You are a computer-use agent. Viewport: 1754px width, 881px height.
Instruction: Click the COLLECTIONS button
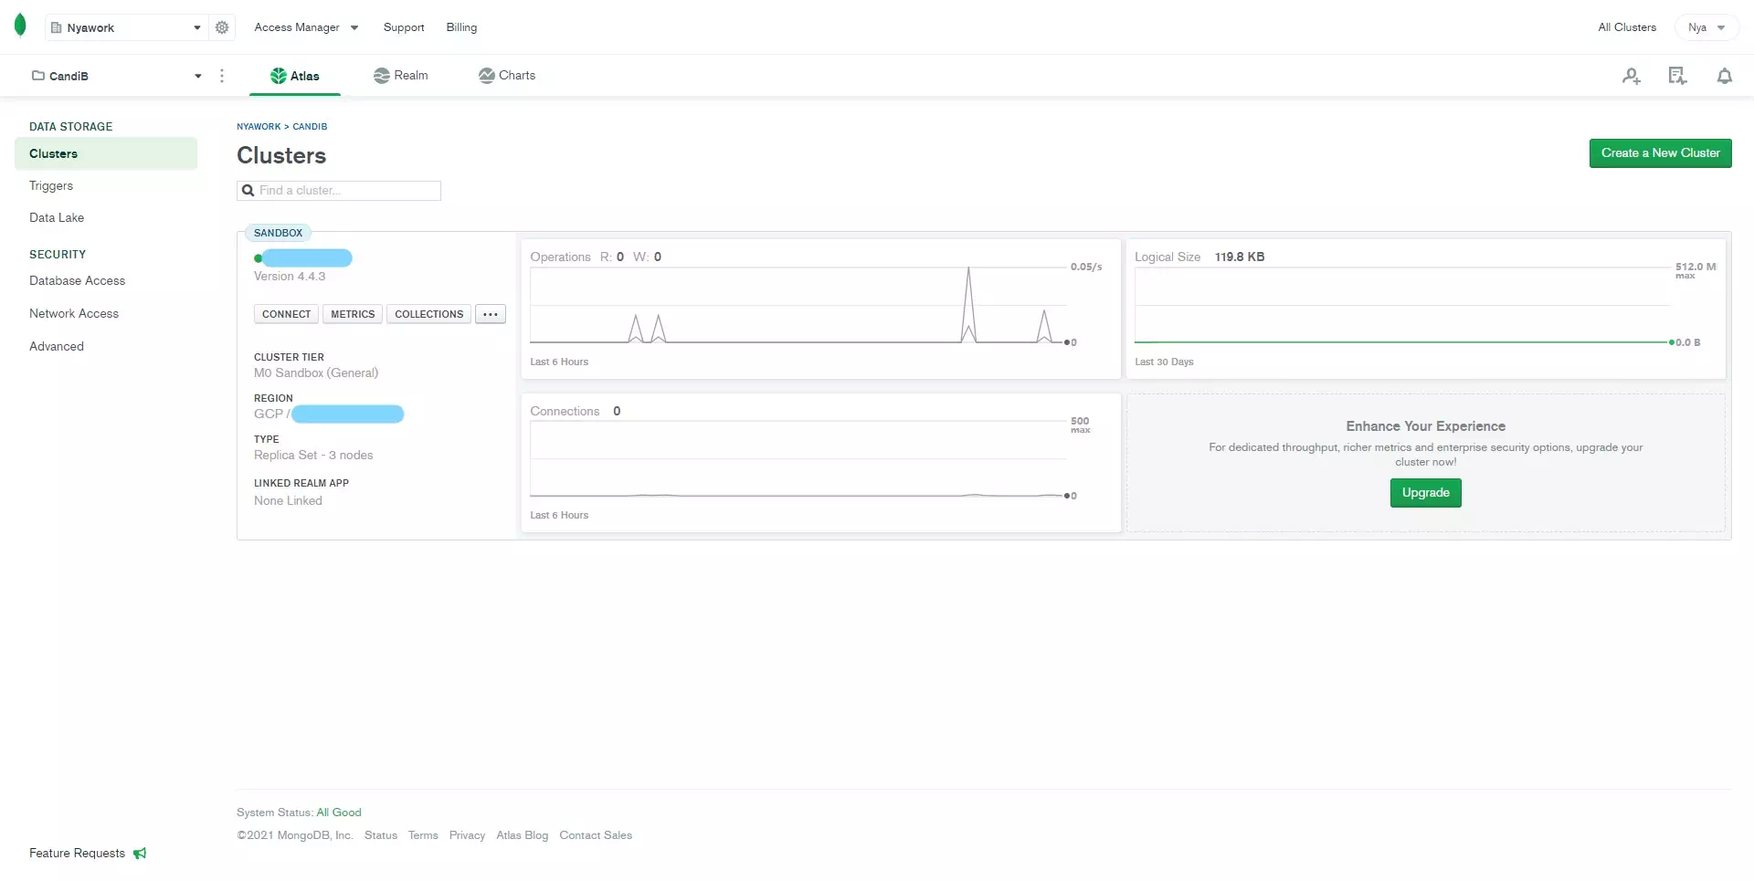pyautogui.click(x=429, y=314)
